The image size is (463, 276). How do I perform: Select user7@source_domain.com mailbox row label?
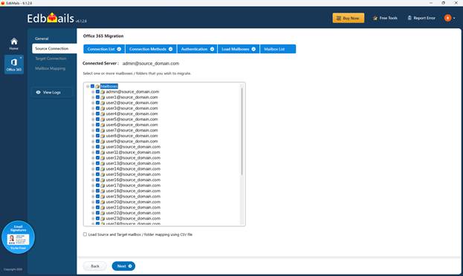tap(132, 130)
